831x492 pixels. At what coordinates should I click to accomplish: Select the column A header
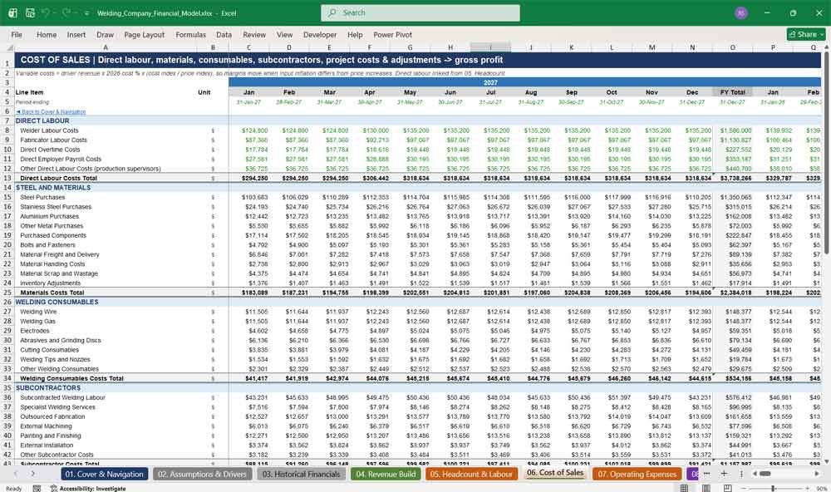click(x=106, y=47)
